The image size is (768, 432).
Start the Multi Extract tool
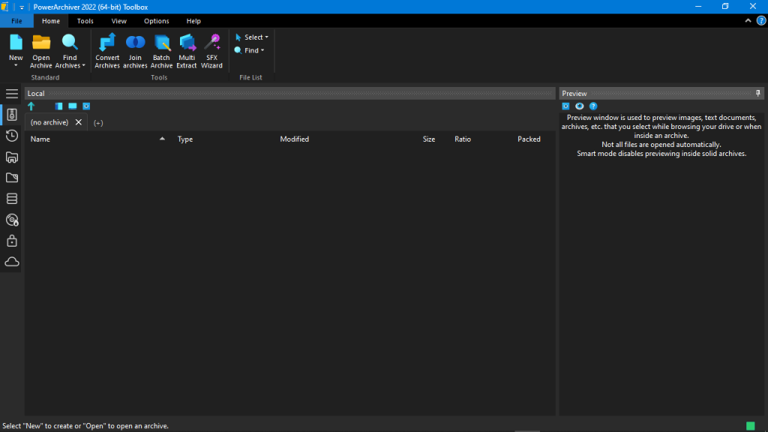pyautogui.click(x=187, y=49)
